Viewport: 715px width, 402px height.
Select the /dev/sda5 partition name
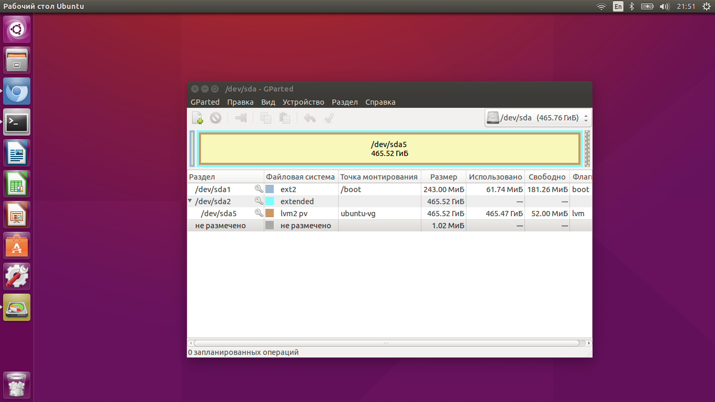tap(219, 214)
